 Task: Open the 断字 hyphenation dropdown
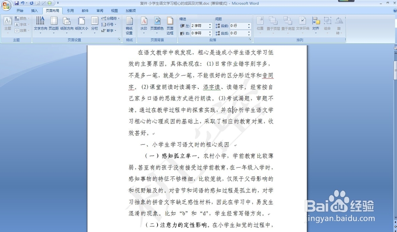pyautogui.click(x=109, y=31)
